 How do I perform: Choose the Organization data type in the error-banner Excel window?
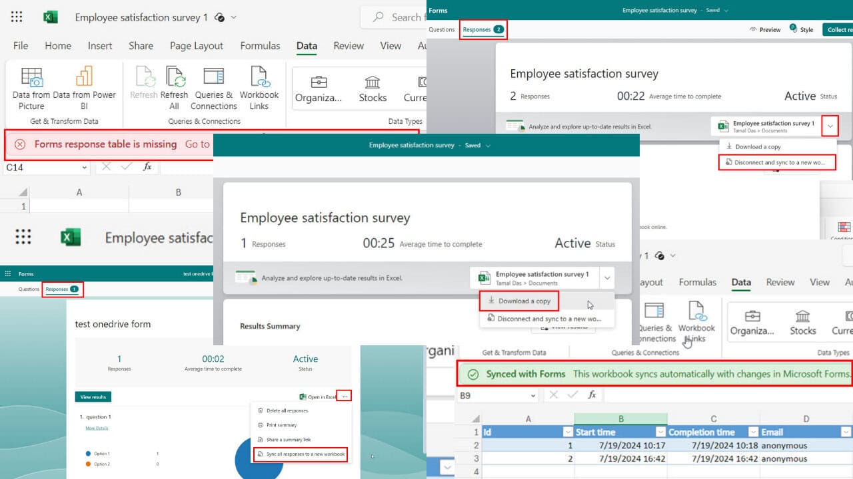[319, 89]
